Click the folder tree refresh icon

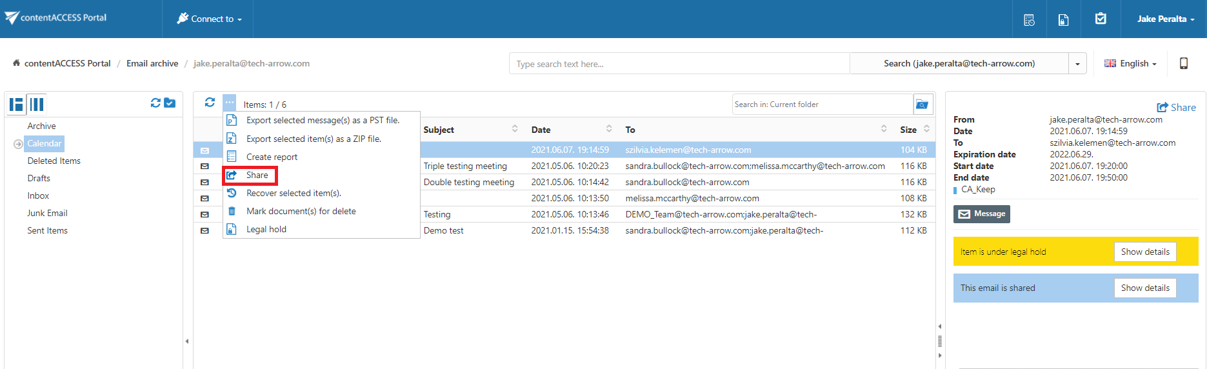(x=155, y=103)
